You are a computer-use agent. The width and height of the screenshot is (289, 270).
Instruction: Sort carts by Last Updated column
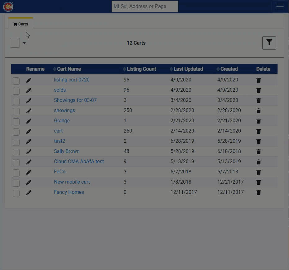(188, 69)
